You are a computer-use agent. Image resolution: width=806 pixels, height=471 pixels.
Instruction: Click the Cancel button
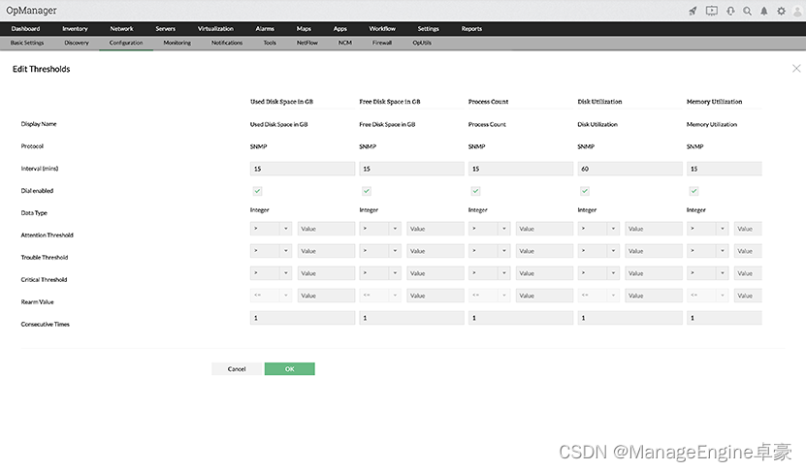click(x=237, y=369)
